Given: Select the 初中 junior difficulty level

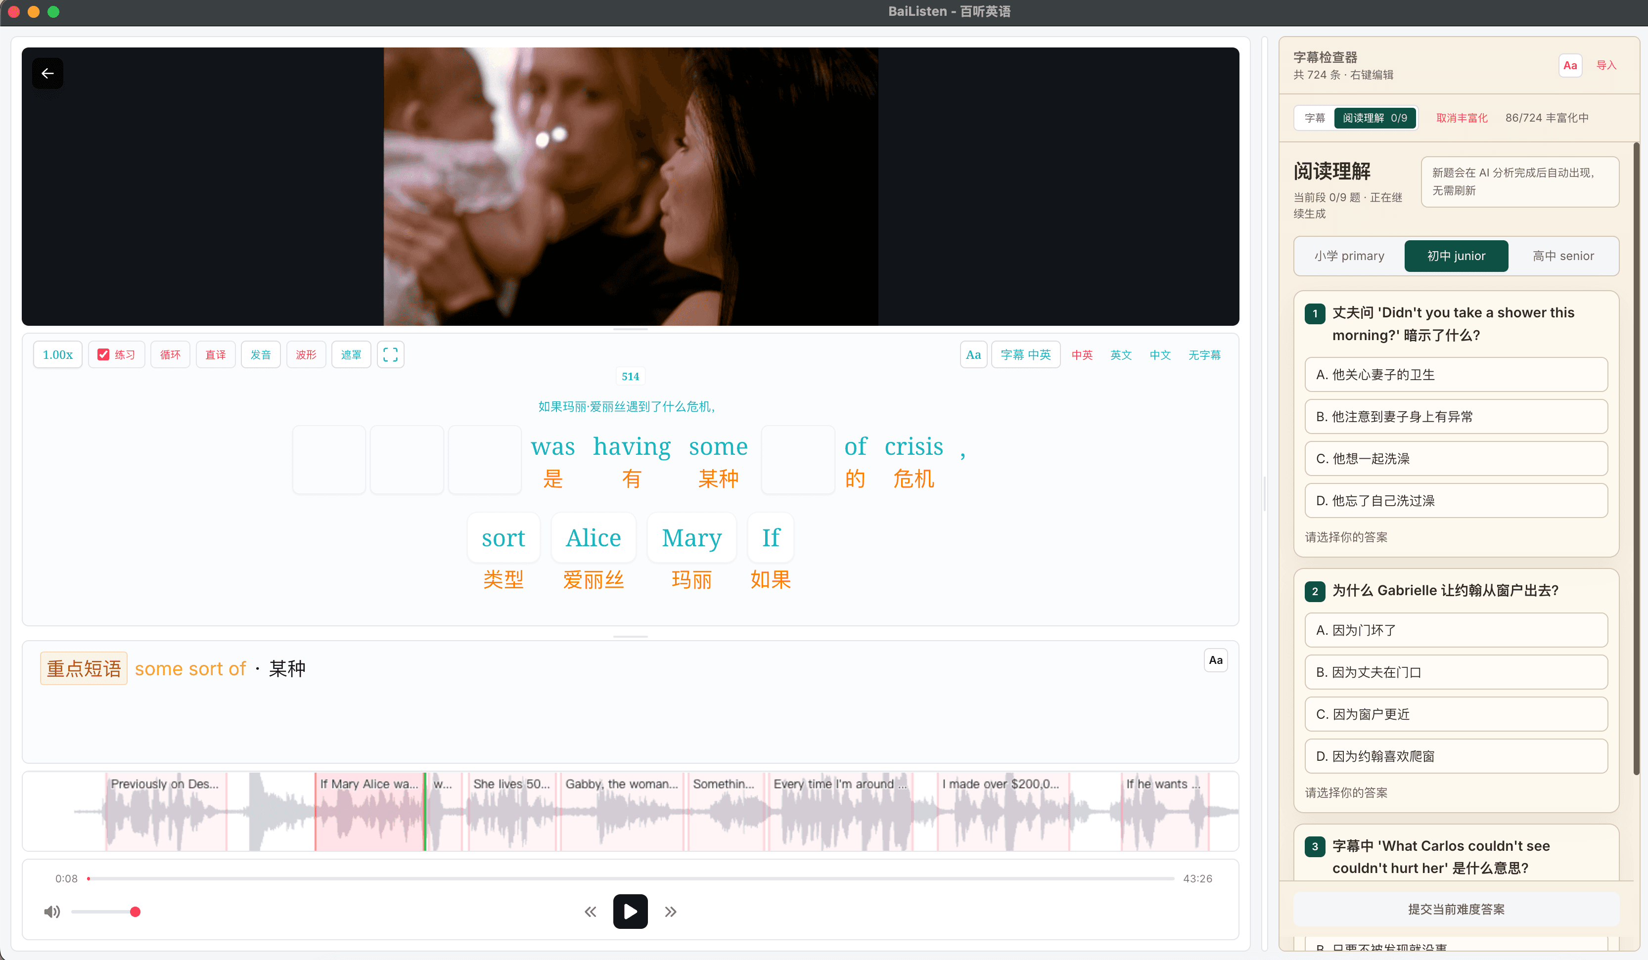Looking at the screenshot, I should click(x=1457, y=256).
